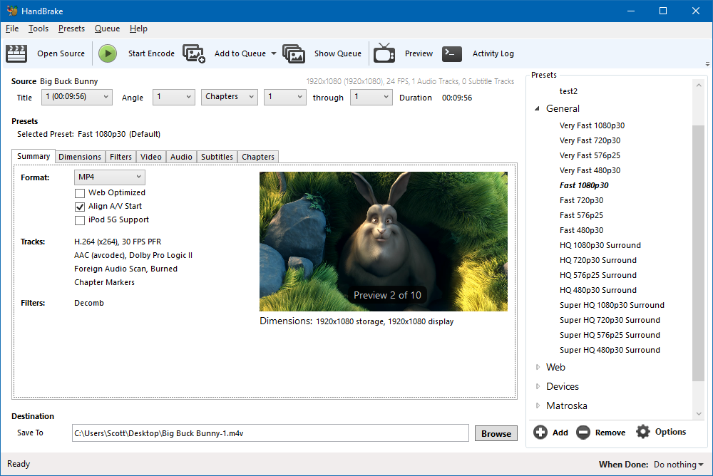The height and width of the screenshot is (476, 713).
Task: Click the presets list vertical scrollbar
Action: [x=699, y=253]
